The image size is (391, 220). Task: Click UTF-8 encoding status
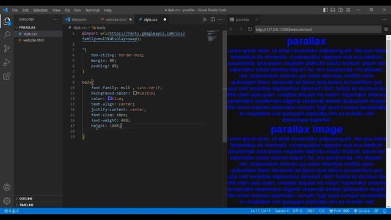point(298,211)
